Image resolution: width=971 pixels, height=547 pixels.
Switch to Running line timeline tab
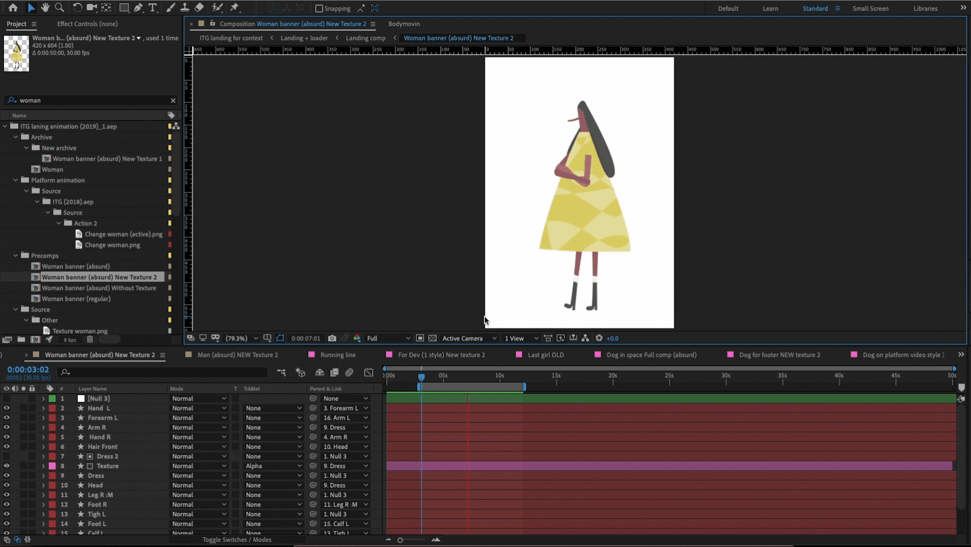click(x=337, y=355)
